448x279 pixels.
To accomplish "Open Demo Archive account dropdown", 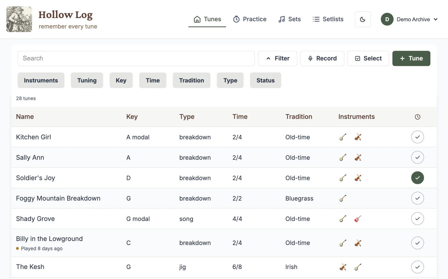I will tap(409, 19).
